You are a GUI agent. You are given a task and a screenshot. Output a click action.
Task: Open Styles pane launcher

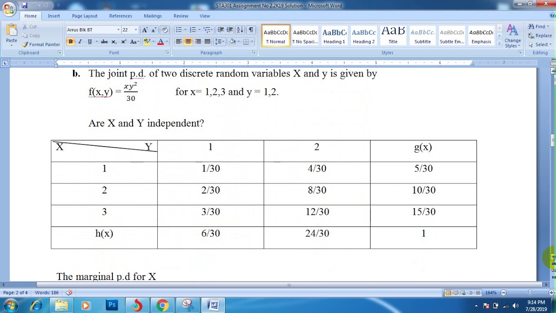click(x=520, y=53)
